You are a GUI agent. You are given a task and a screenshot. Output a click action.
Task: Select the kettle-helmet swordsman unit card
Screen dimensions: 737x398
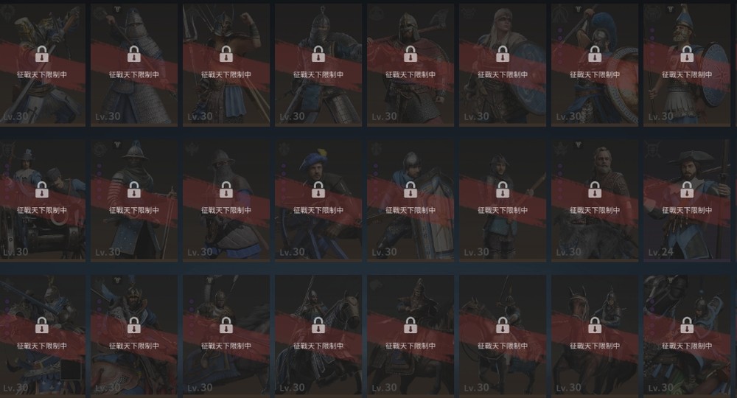pyautogui.click(x=134, y=199)
